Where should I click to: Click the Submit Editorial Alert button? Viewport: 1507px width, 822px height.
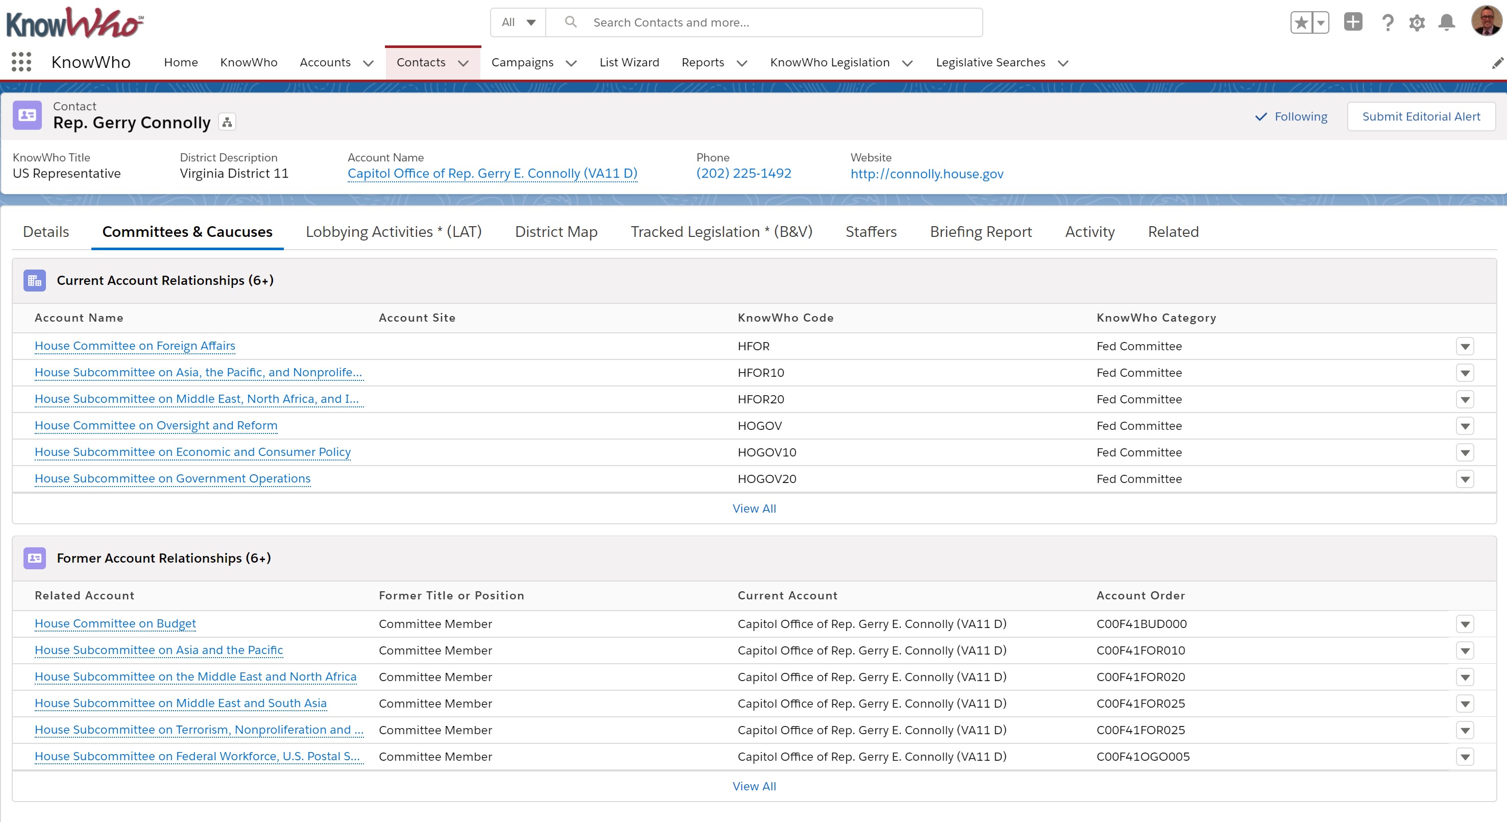click(x=1420, y=116)
